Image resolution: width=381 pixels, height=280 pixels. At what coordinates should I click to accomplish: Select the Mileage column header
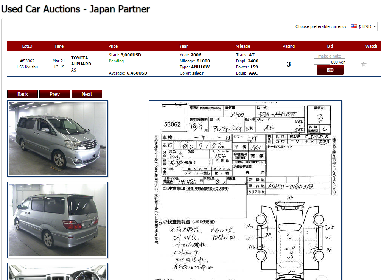243,46
